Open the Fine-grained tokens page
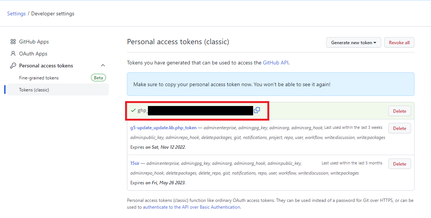Image resolution: width=431 pixels, height=218 pixels. click(39, 78)
